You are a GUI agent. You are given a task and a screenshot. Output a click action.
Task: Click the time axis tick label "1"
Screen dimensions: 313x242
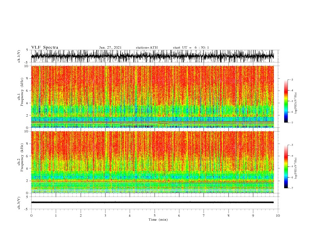point(56,216)
